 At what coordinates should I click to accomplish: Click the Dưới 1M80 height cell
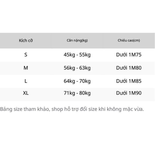tap(129, 68)
